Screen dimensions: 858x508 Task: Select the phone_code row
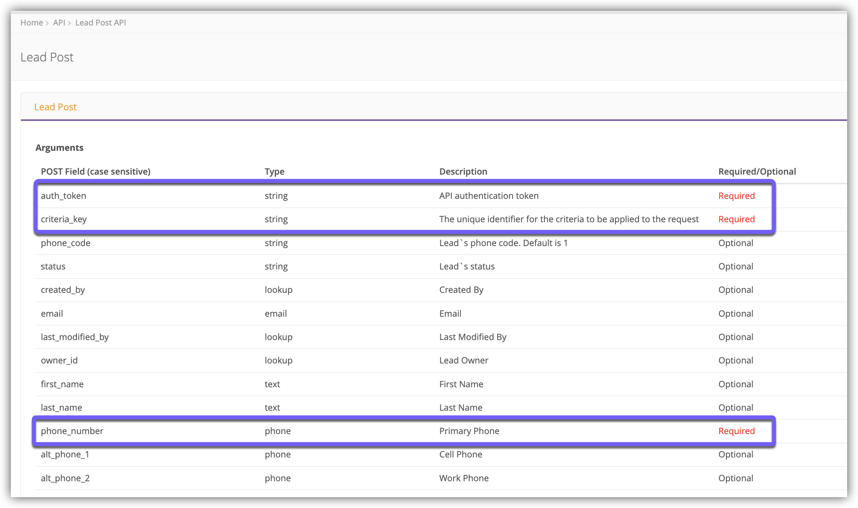(66, 243)
